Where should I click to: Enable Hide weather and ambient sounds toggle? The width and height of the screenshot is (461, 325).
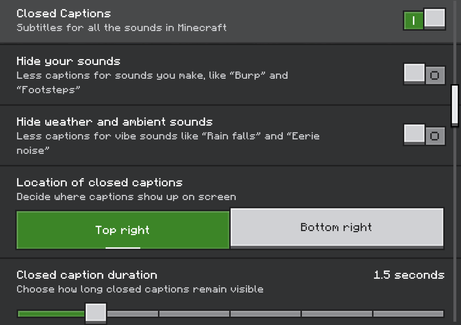[425, 135]
